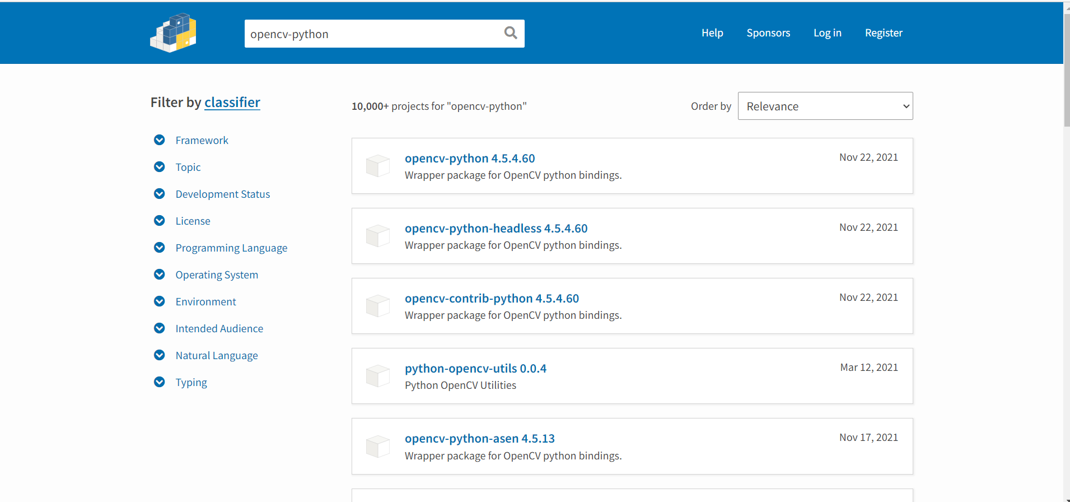Expand the Framework filter chevron
This screenshot has width=1070, height=502.
coord(160,140)
